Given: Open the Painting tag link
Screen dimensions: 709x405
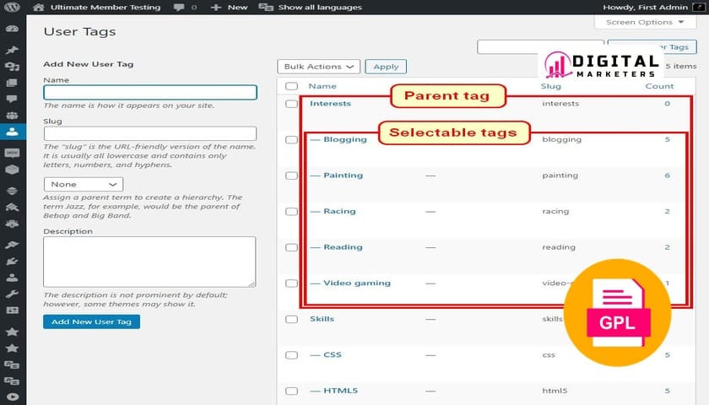Looking at the screenshot, I should tap(342, 175).
